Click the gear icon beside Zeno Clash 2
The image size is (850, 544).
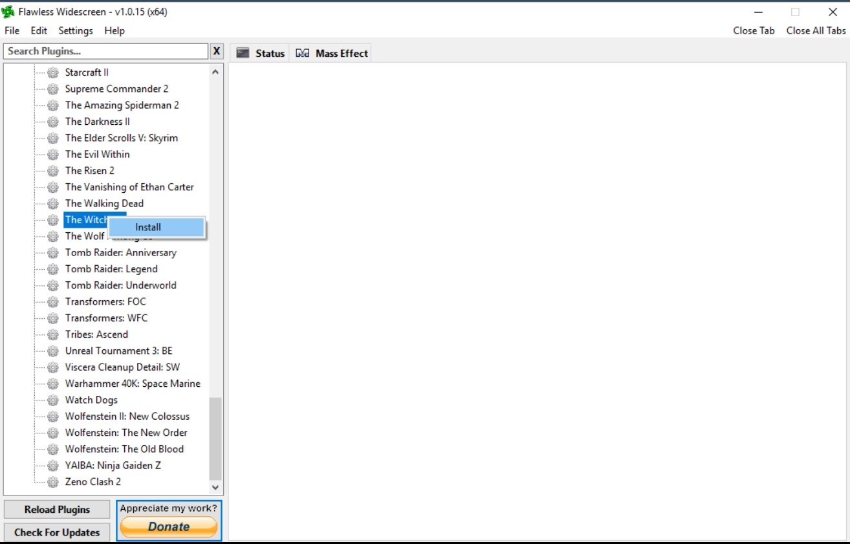tap(53, 482)
